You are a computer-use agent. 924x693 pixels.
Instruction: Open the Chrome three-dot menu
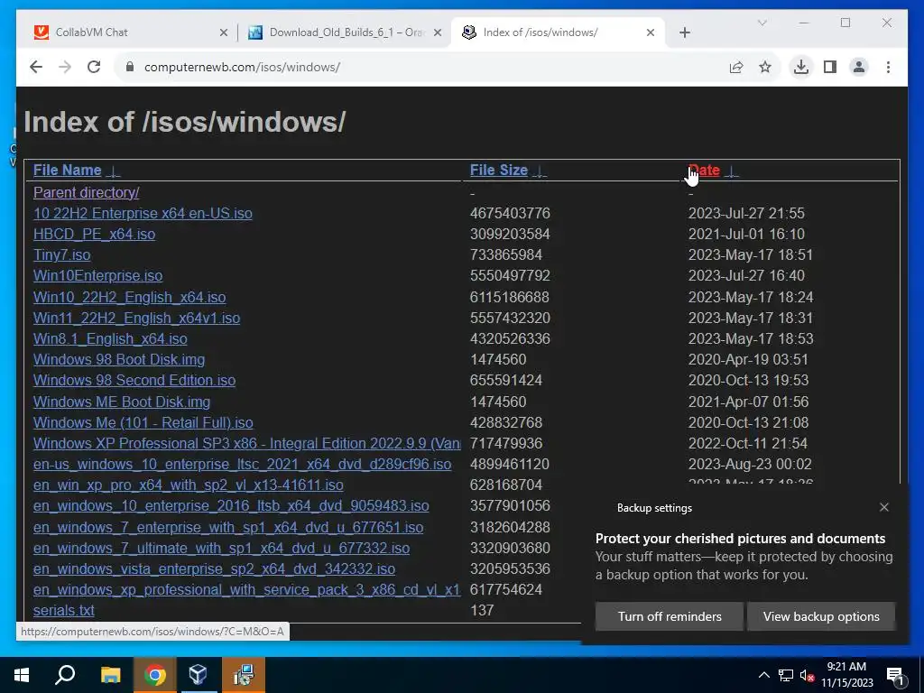888,67
